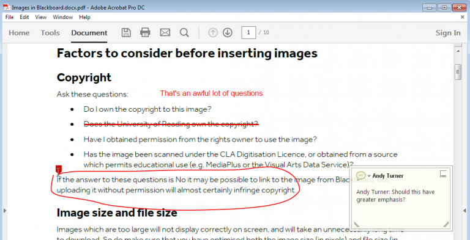Screen dimensions: 470x240
Task: Click the 'Have I obtained permission' bullet line
Action: [x=200, y=139]
